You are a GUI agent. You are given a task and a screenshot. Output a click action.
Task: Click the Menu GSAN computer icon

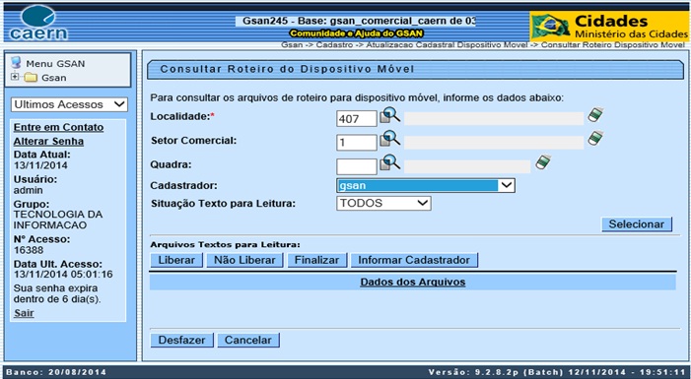17,62
